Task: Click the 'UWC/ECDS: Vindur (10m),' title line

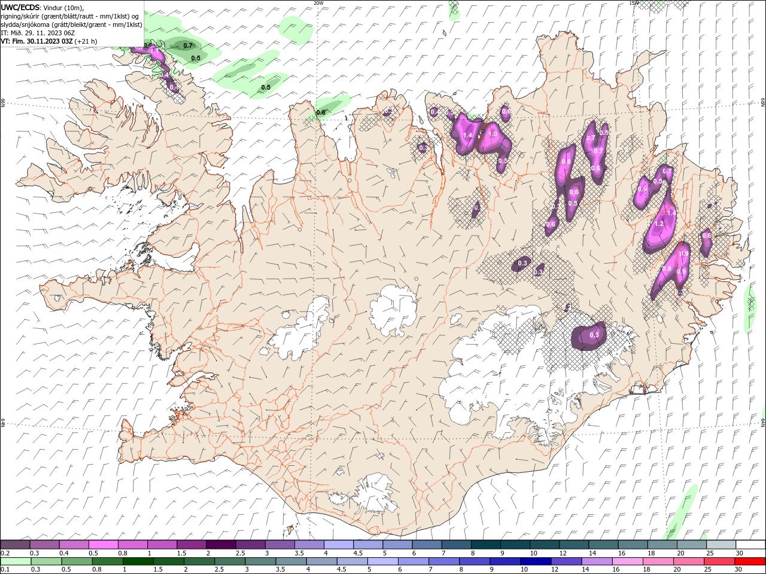Action: pyautogui.click(x=42, y=7)
